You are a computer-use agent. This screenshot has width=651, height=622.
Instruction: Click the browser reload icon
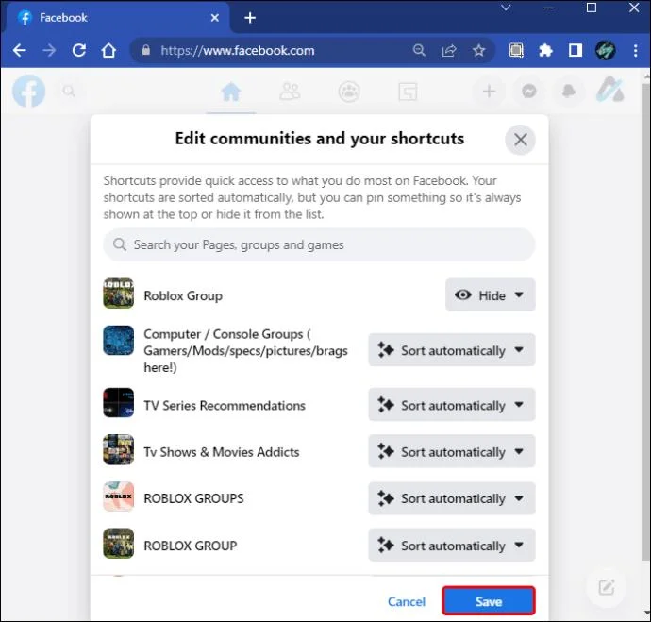(x=79, y=51)
